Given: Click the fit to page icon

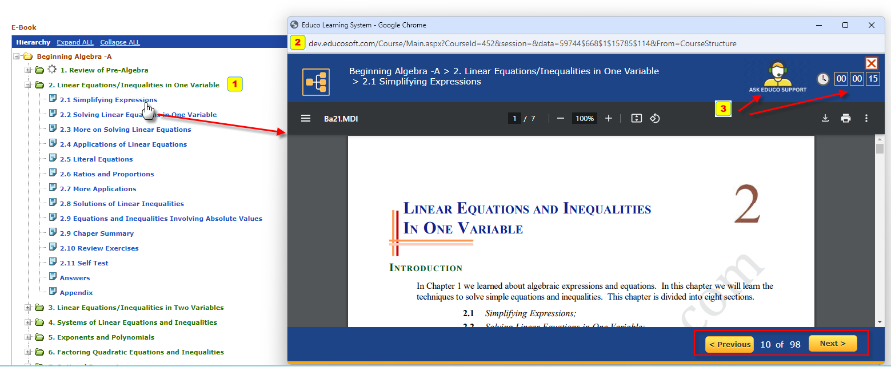Looking at the screenshot, I should [x=637, y=118].
